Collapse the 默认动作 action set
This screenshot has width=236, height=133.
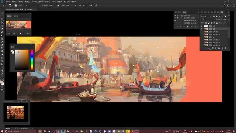[x=180, y=16]
